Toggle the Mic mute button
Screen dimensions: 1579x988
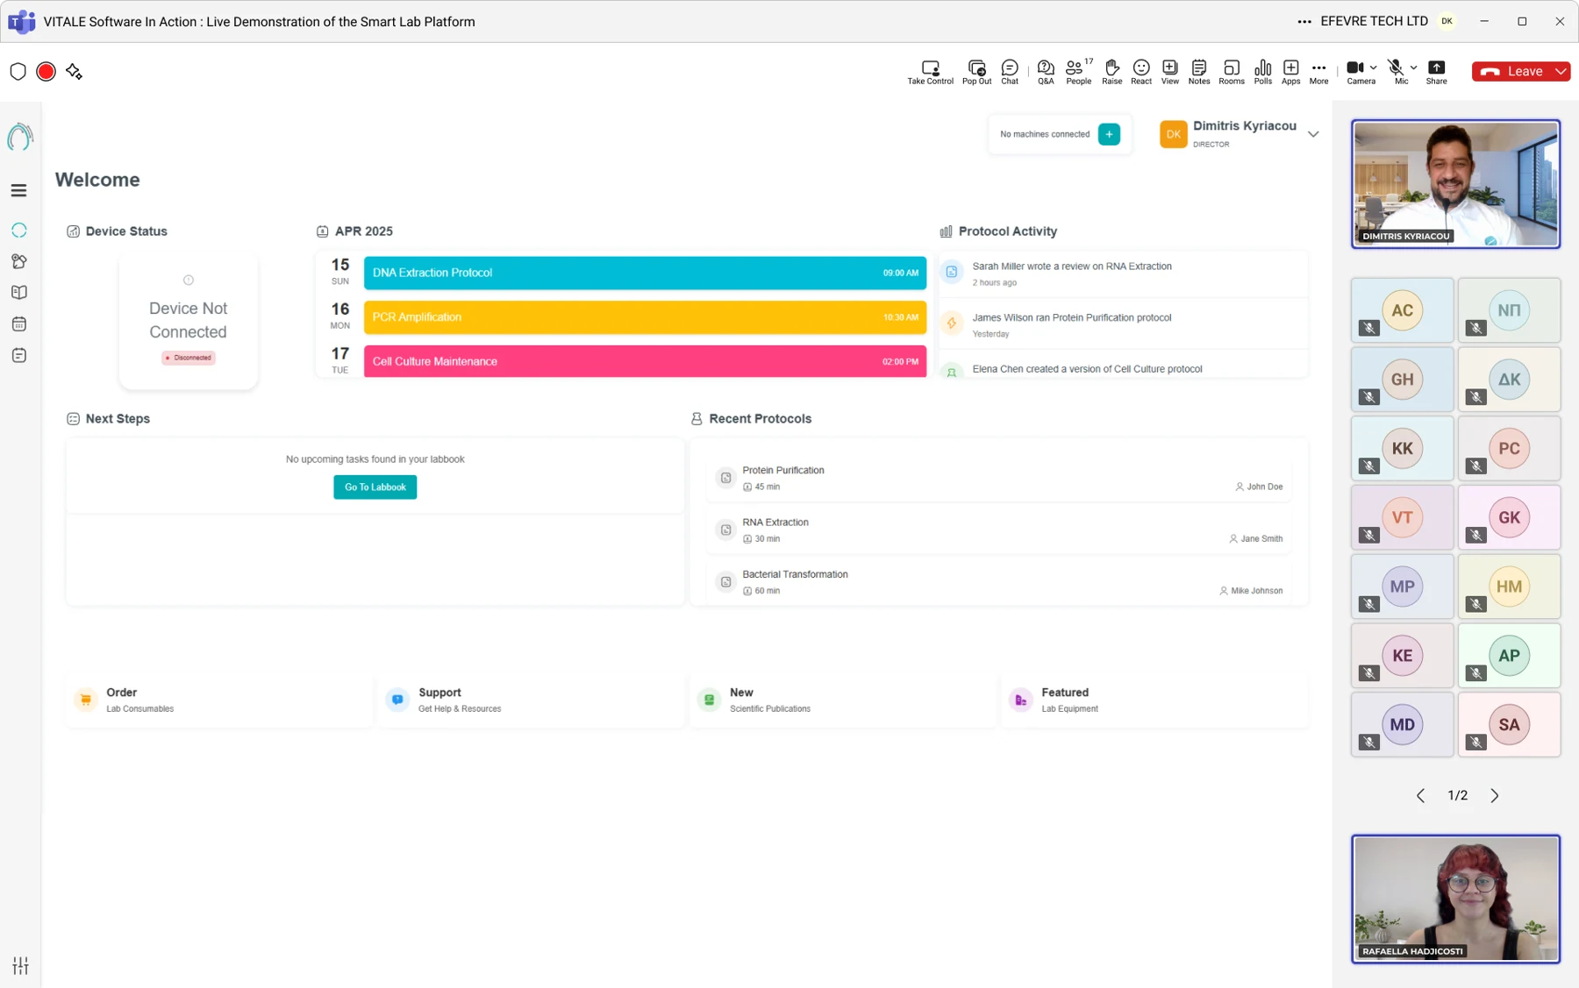[1397, 71]
